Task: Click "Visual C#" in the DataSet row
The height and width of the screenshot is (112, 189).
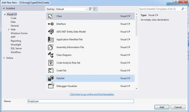Action: tap(125, 78)
